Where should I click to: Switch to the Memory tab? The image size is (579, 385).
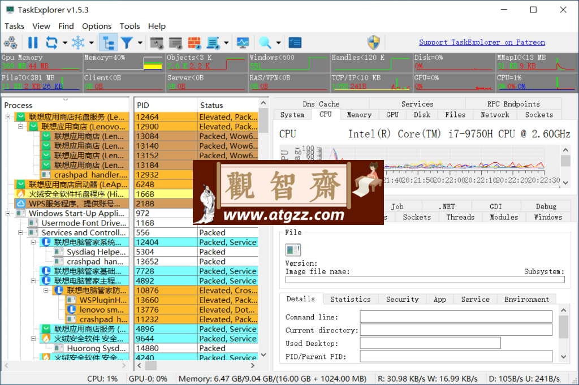click(359, 115)
